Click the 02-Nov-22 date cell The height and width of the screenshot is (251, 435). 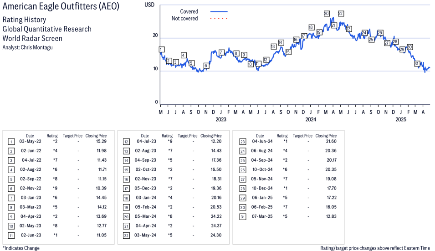point(31,188)
